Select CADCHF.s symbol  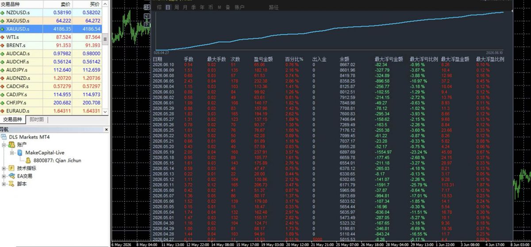click(x=51, y=86)
